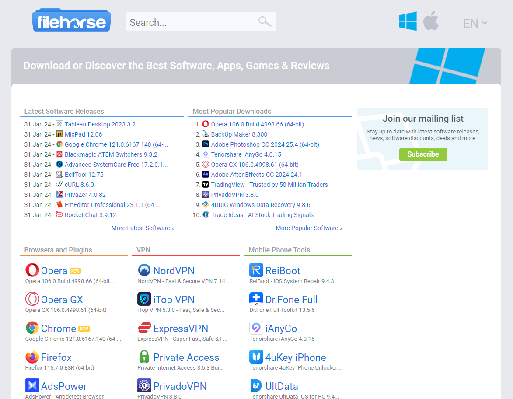This screenshot has height=399, width=513.
Task: Click the PrivaZer 4.0.82 icon
Action: tap(59, 194)
